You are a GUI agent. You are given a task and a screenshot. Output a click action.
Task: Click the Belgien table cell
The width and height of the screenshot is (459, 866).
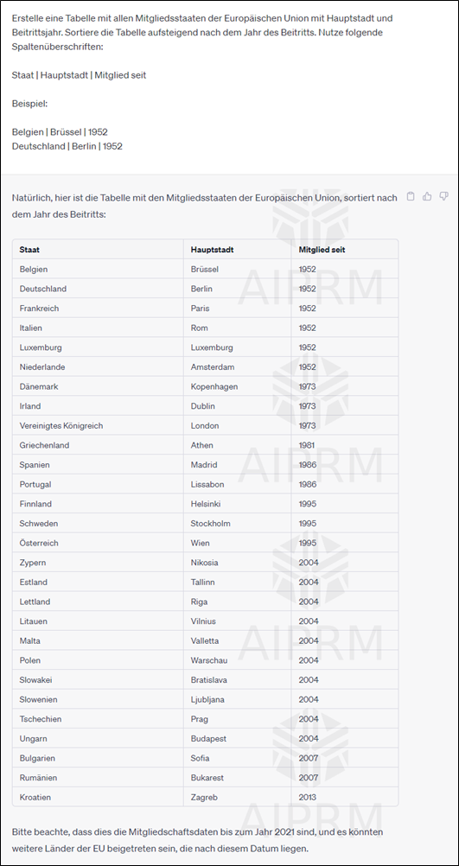[33, 269]
